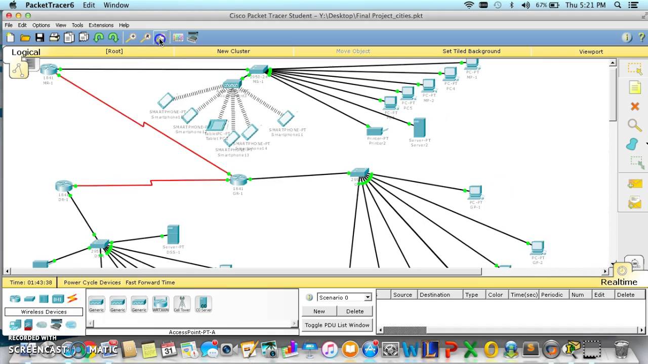
Task: Select the Server2 device on the canvas
Action: click(x=419, y=128)
